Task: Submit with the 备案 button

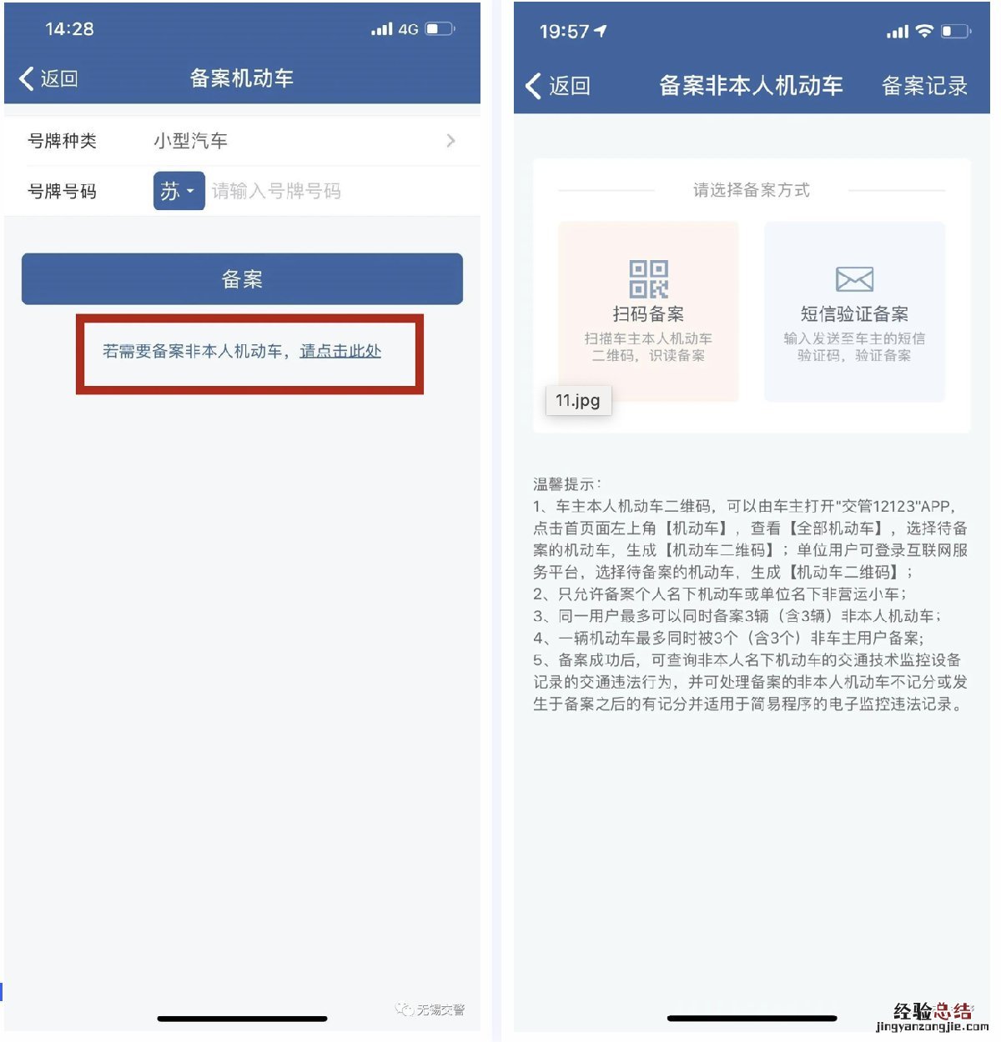Action: tap(242, 278)
